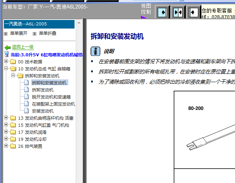Select the 一汽奥迪--A6L-2005 header bar
Screen dimensions: 235x183
pyautogui.click(x=39, y=24)
